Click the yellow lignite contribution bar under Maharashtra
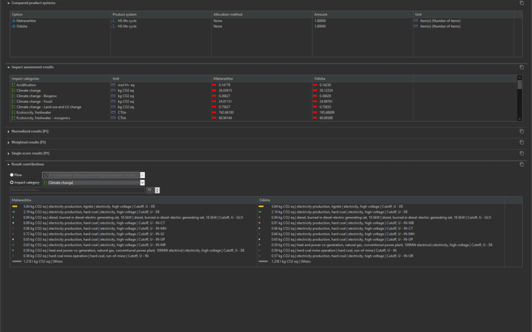 click(15, 206)
